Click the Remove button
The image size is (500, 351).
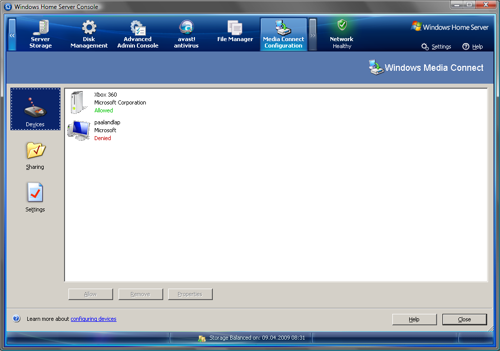tap(141, 295)
